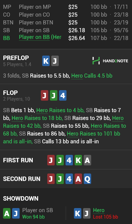Click the red A card in second run

point(78,179)
